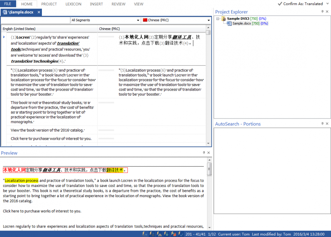
Task: Click the AutoWrite lightning icon in status bar
Action: [x=144, y=234]
